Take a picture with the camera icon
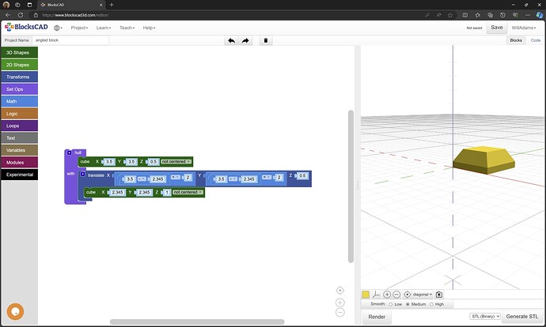The width and height of the screenshot is (546, 327). coord(439,295)
